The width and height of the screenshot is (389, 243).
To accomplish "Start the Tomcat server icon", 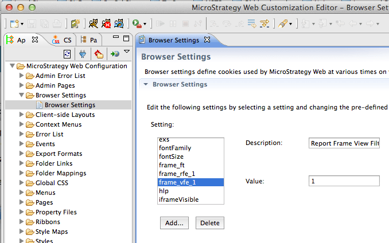I will pos(94,23).
